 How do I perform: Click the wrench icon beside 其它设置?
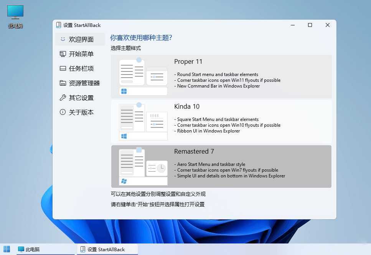coord(63,98)
